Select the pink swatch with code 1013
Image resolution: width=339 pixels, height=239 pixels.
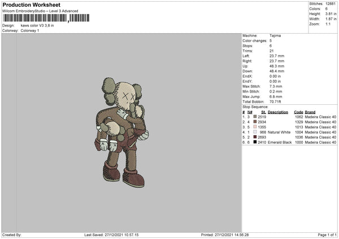coord(255,127)
